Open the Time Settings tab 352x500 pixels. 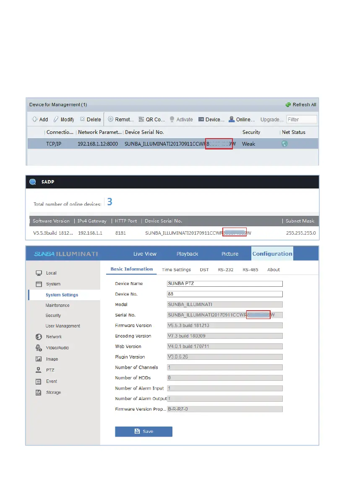point(176,270)
